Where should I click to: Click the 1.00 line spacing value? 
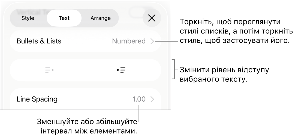click(139, 99)
